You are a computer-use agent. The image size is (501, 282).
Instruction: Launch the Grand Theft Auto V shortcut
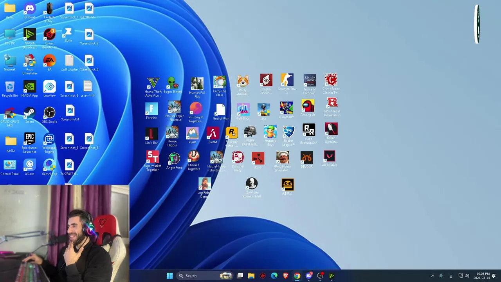pos(153,87)
